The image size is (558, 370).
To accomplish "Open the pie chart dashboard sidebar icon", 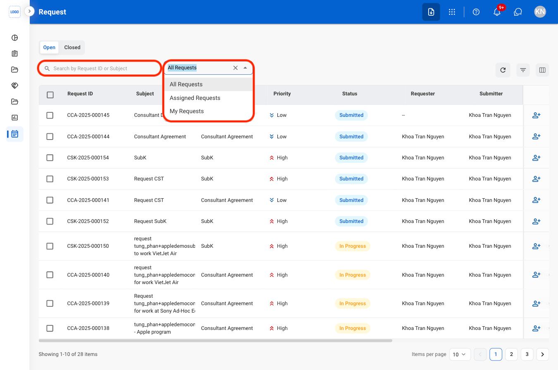I will 14,38.
